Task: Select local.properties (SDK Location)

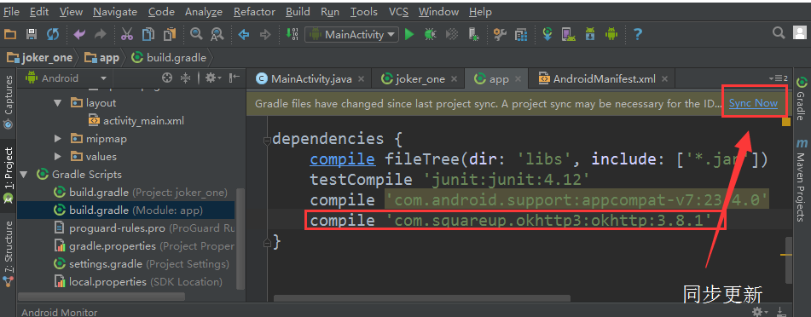Action: click(139, 282)
